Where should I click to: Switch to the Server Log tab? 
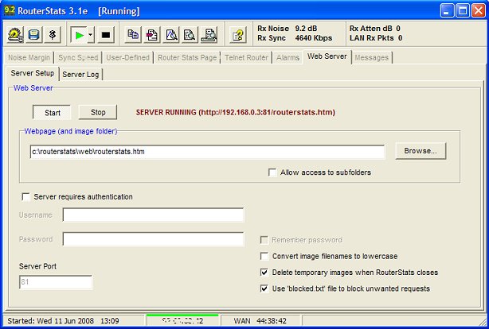[x=81, y=74]
